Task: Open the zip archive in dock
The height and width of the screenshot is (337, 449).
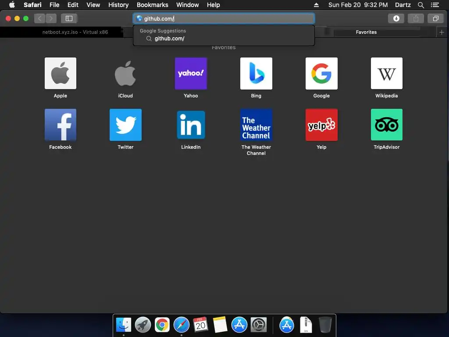Action: pos(306,325)
